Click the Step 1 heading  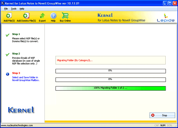tap(16, 34)
